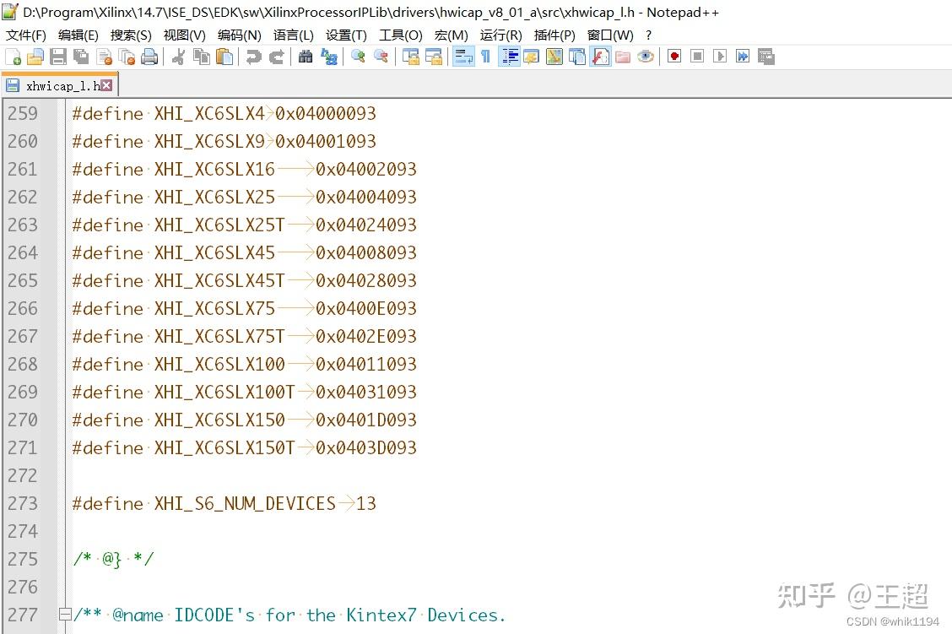Click the /* @} */ comment on line 275
This screenshot has width=952, height=634.
[x=113, y=560]
